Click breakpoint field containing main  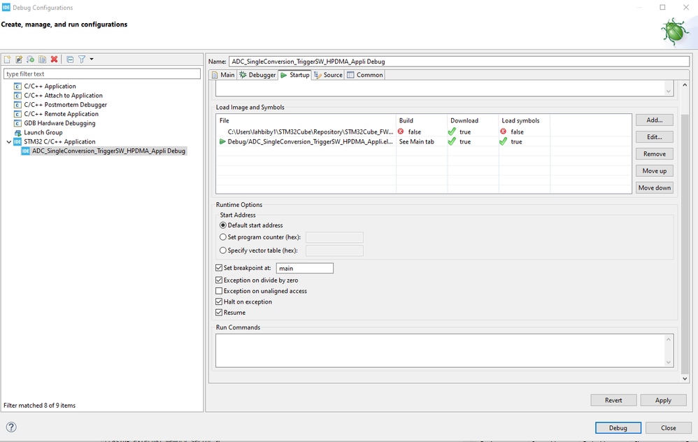(x=304, y=268)
